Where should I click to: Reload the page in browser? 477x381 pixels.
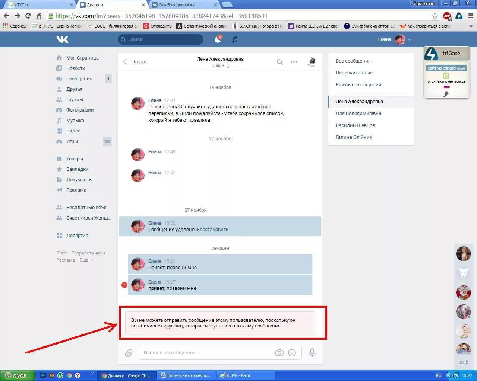point(28,16)
